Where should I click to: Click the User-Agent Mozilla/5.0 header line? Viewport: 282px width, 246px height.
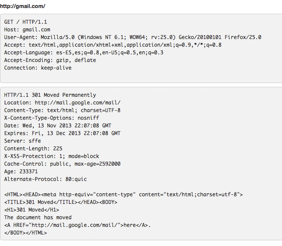tap(133, 37)
